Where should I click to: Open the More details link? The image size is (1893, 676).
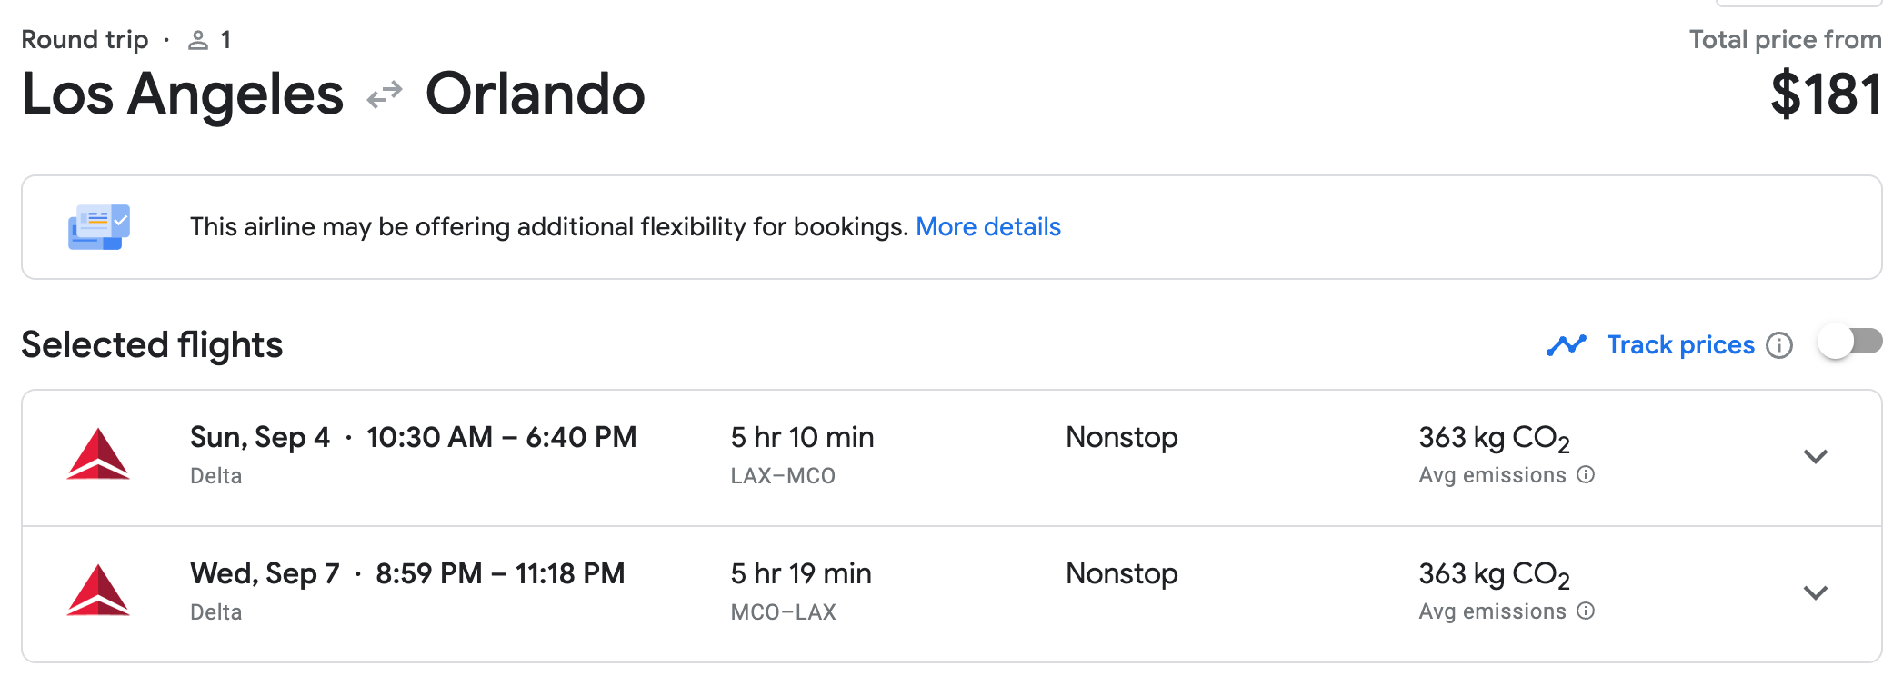[x=988, y=226]
